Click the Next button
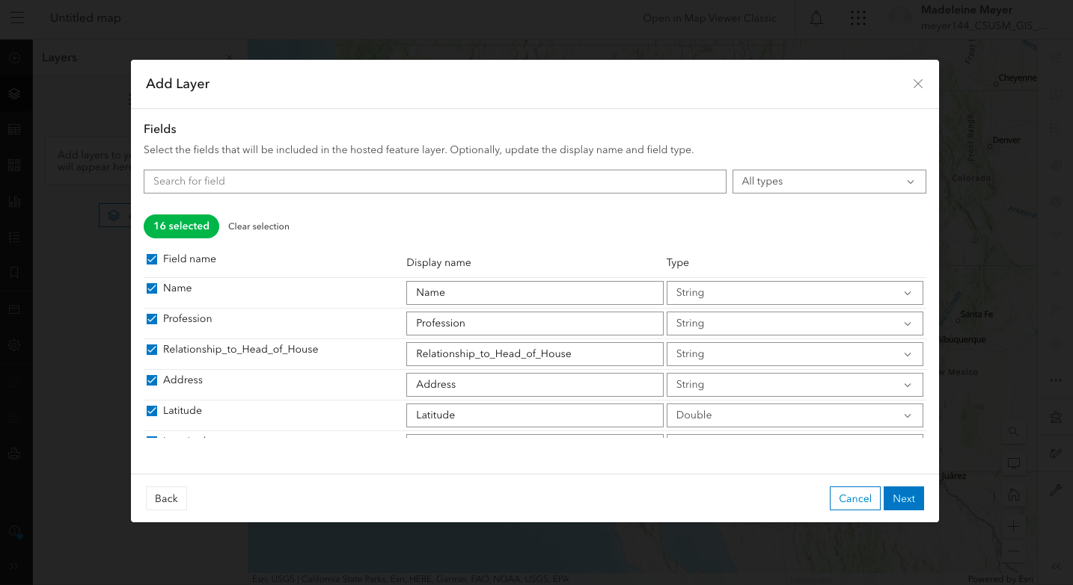The image size is (1073, 585). 904,498
